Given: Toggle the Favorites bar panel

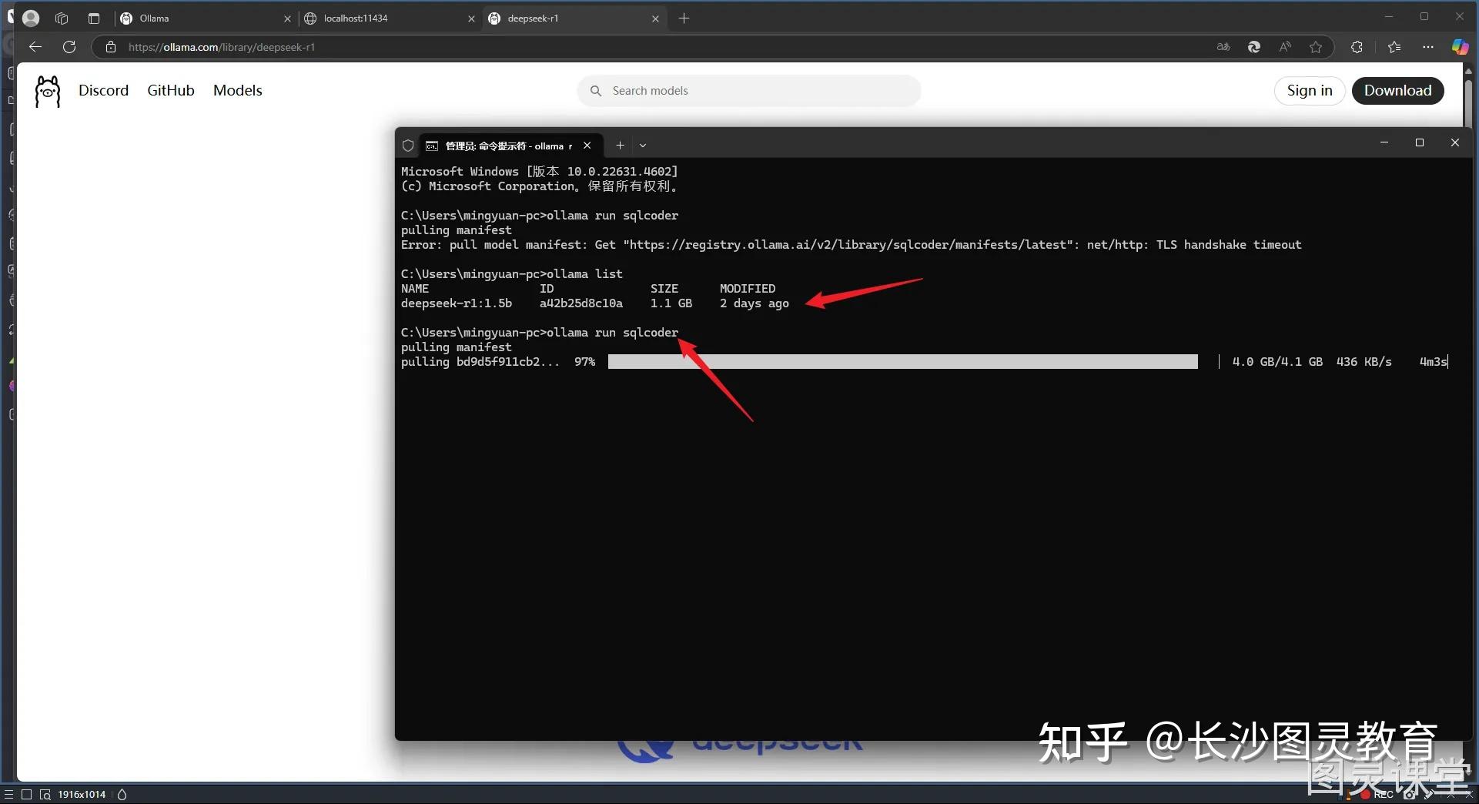Looking at the screenshot, I should point(1394,46).
